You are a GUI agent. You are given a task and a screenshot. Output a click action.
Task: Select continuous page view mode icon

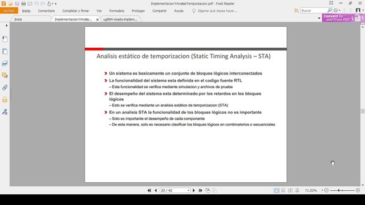click(x=283, y=190)
